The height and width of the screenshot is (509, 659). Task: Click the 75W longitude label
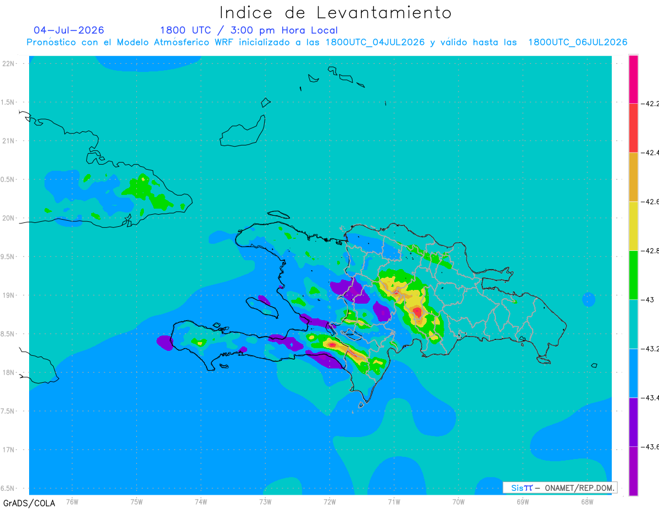137,501
